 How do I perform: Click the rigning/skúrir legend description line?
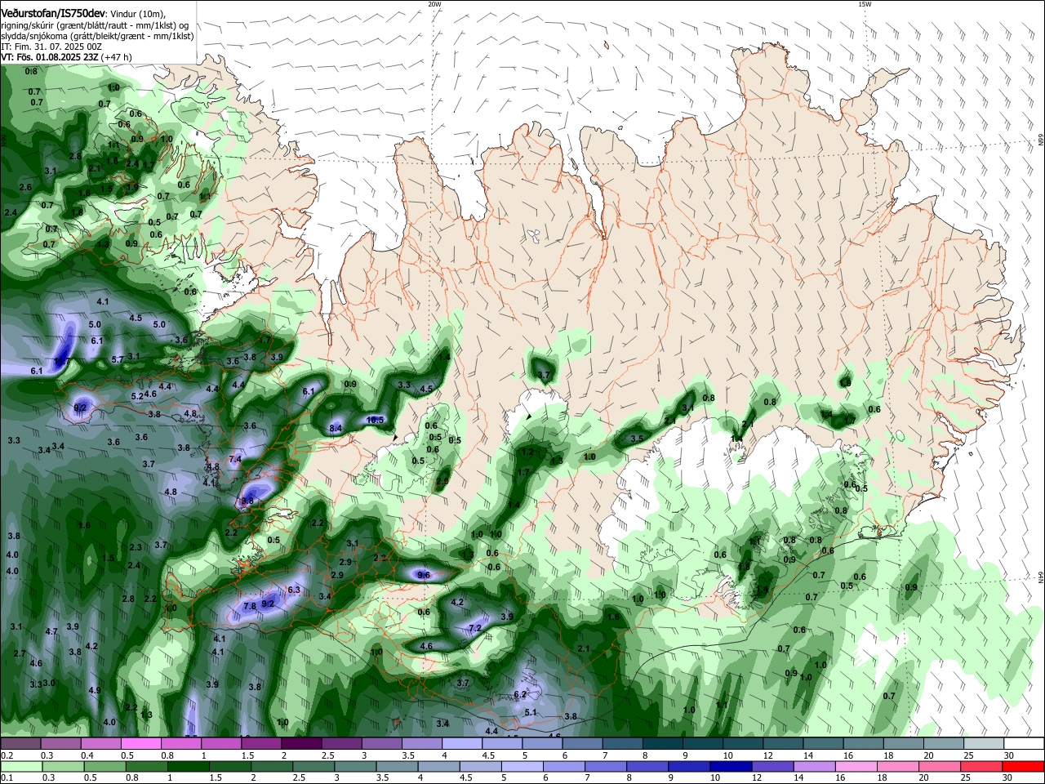pyautogui.click(x=96, y=25)
